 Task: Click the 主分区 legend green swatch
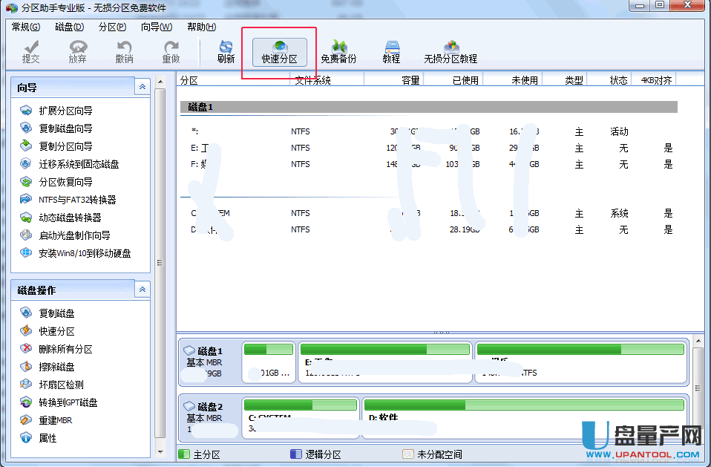(184, 454)
